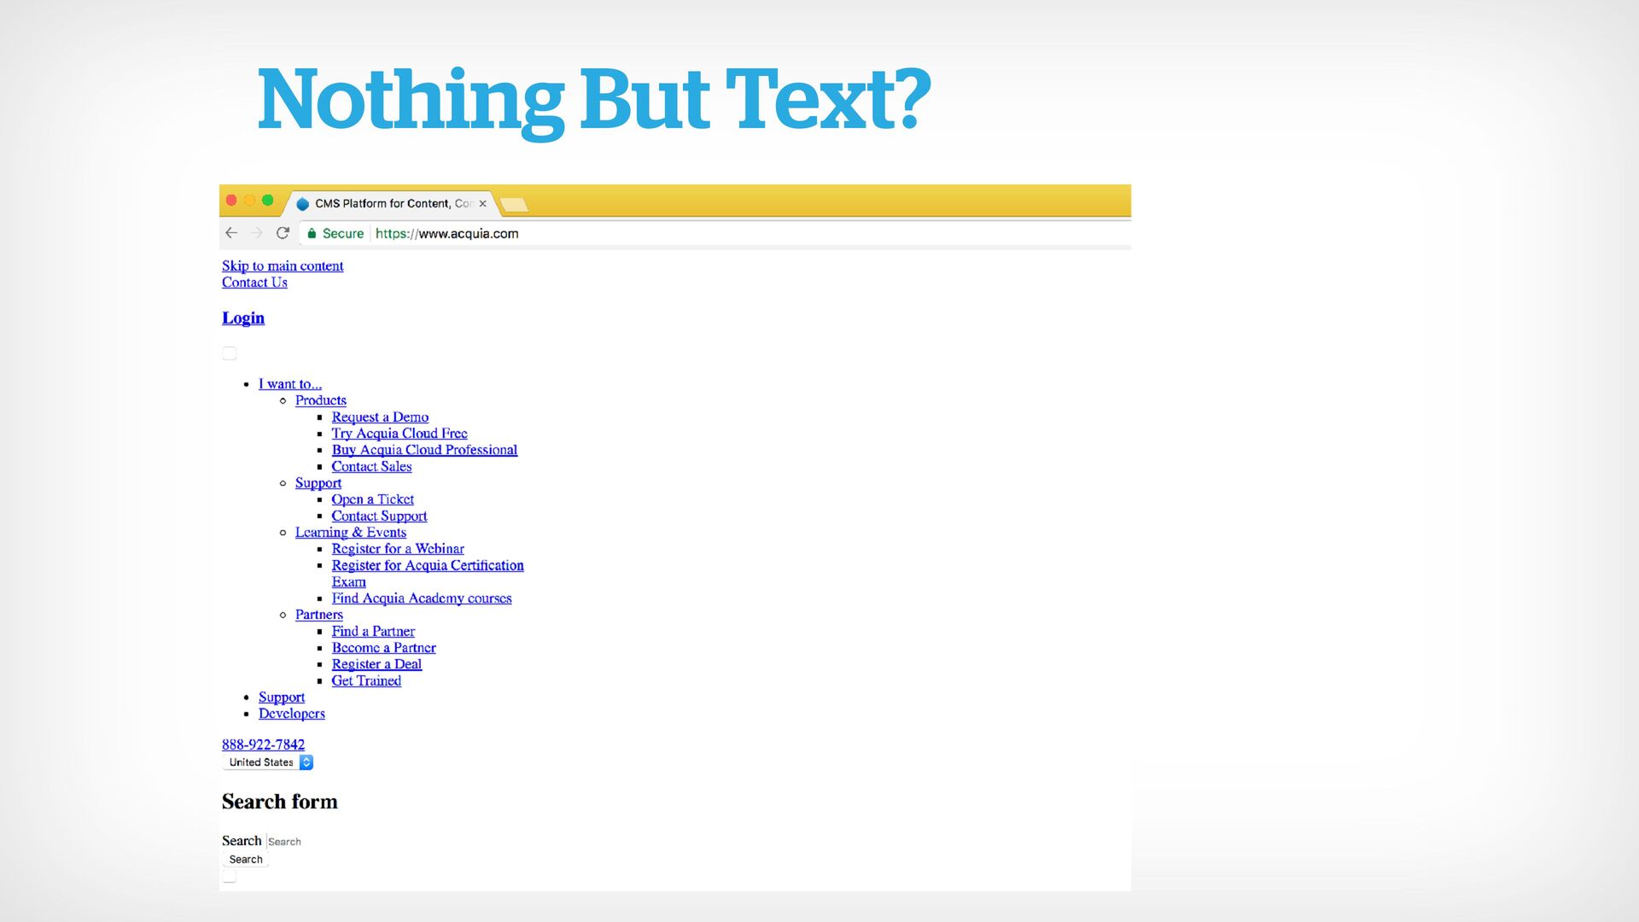Viewport: 1639px width, 922px height.
Task: Open the I want to... menu link
Action: (290, 384)
